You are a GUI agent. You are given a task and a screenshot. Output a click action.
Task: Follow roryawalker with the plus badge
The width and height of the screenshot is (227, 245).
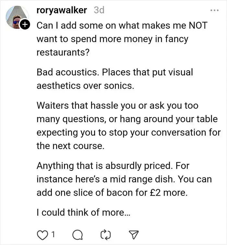25,24
